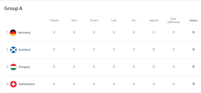Select Germany's Points value
The height and width of the screenshot is (93, 201).
click(x=194, y=32)
